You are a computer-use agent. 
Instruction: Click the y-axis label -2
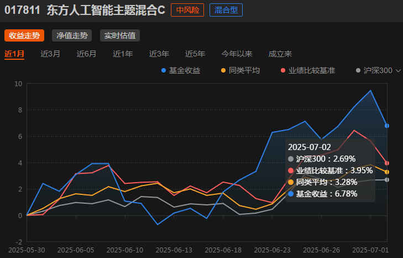[19, 242]
